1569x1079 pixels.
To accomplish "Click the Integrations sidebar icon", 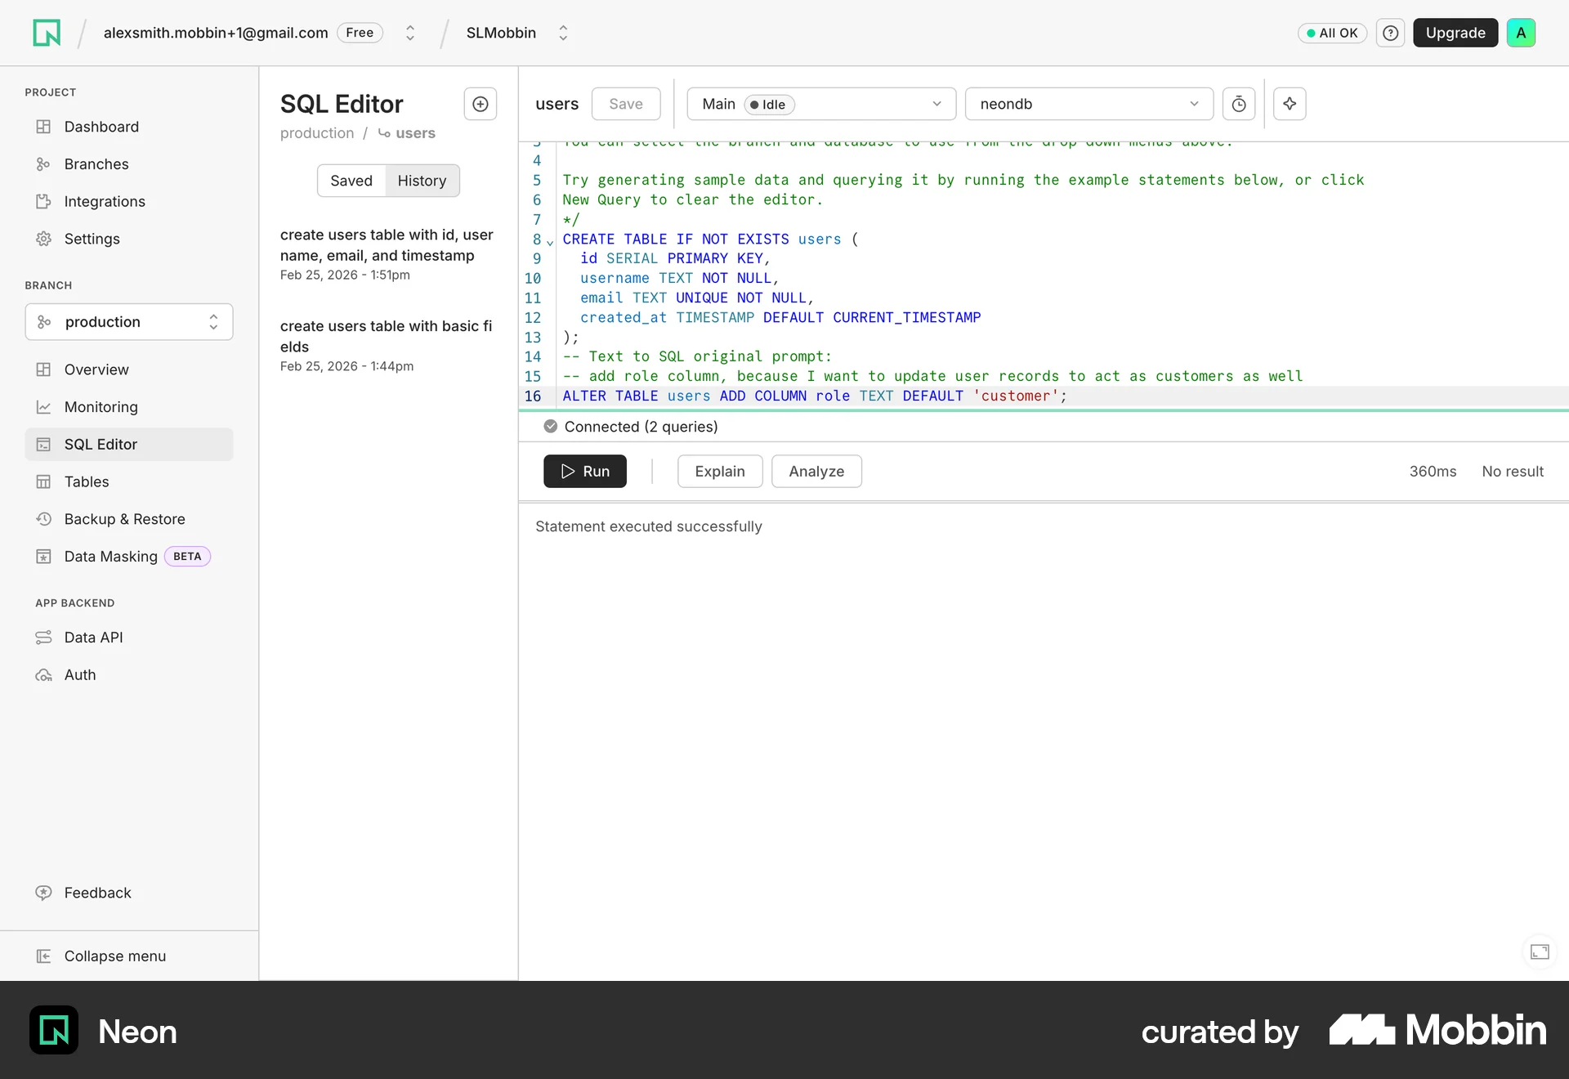I will [43, 201].
